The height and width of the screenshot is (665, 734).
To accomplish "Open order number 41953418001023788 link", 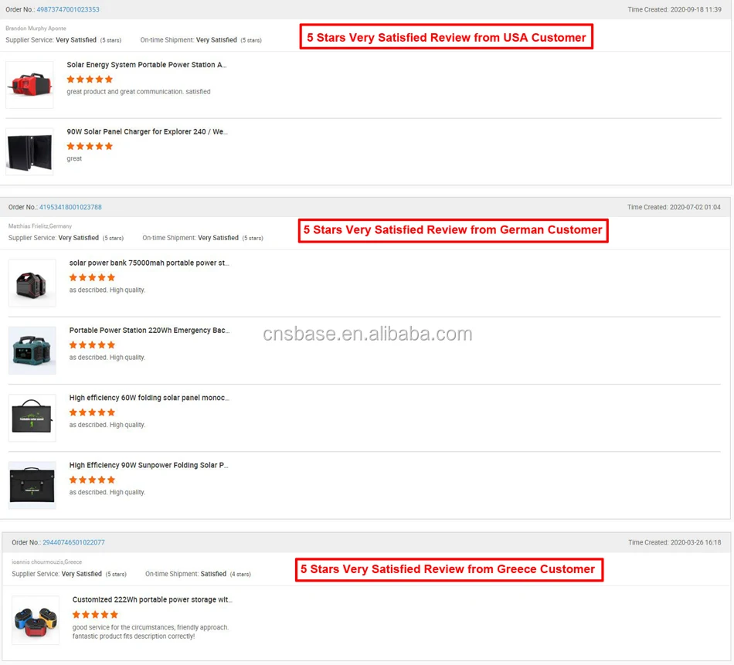I will tap(70, 207).
